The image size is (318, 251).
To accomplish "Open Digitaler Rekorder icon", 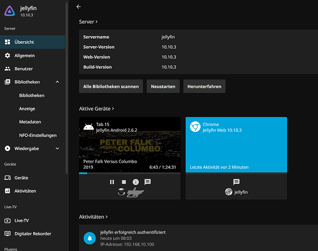I will (8, 233).
